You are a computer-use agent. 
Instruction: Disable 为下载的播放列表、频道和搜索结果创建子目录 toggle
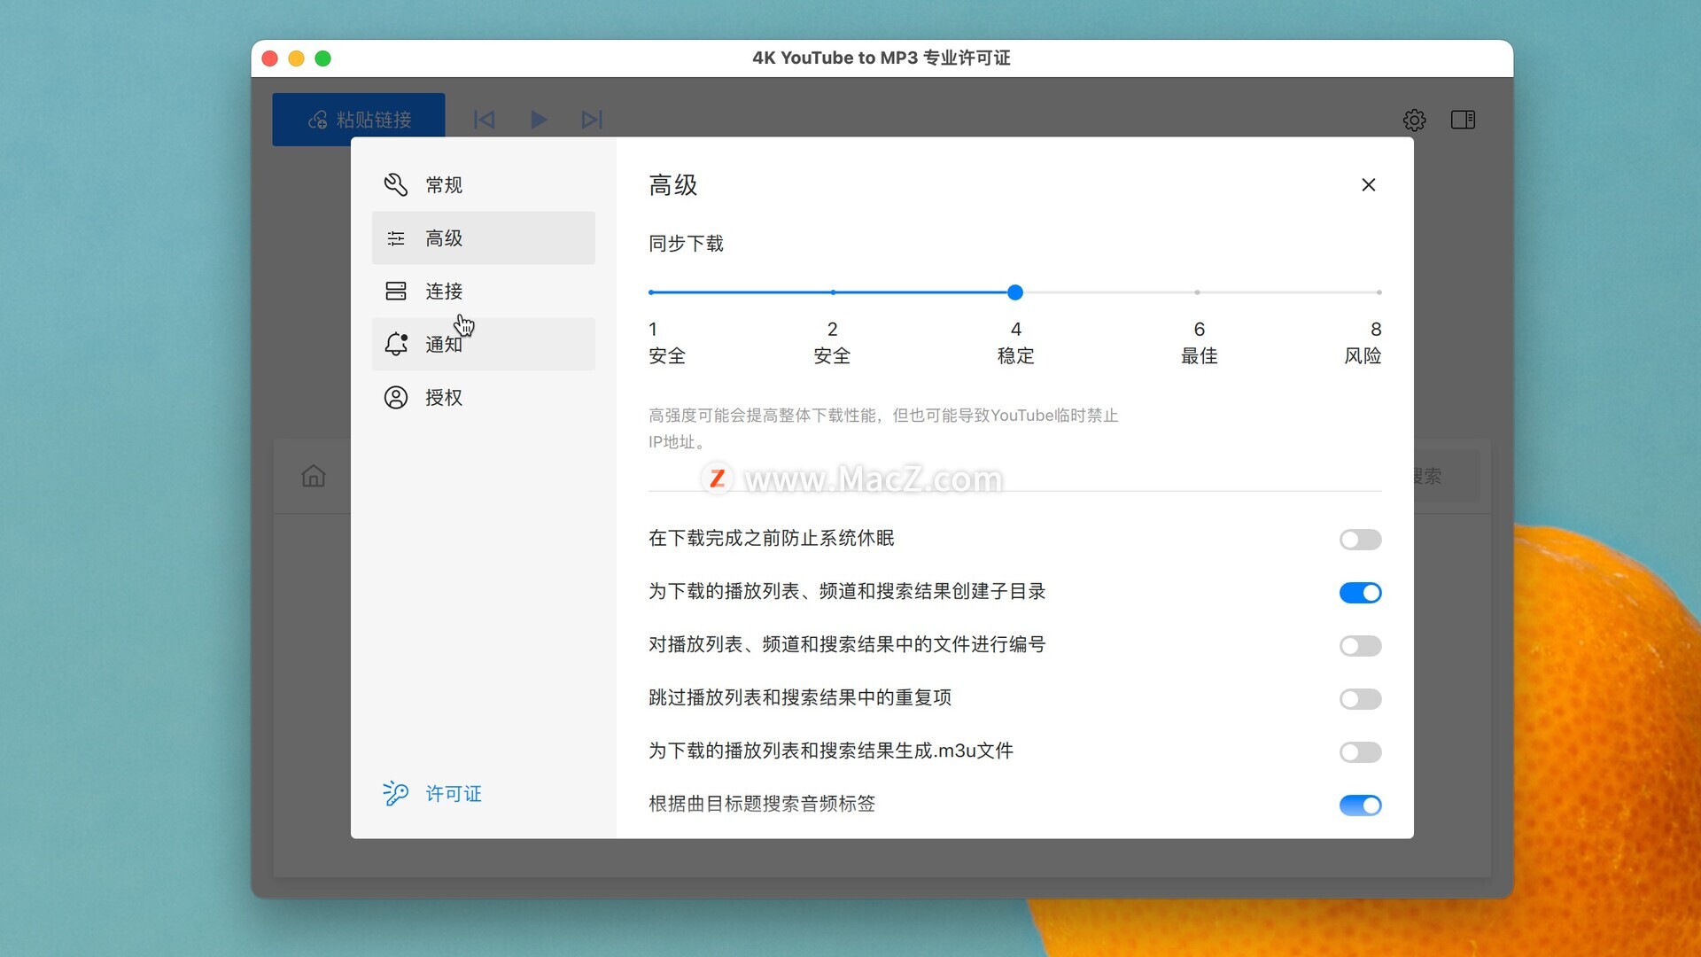click(x=1360, y=593)
